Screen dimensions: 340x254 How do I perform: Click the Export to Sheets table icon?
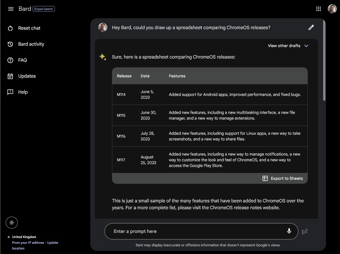click(265, 178)
